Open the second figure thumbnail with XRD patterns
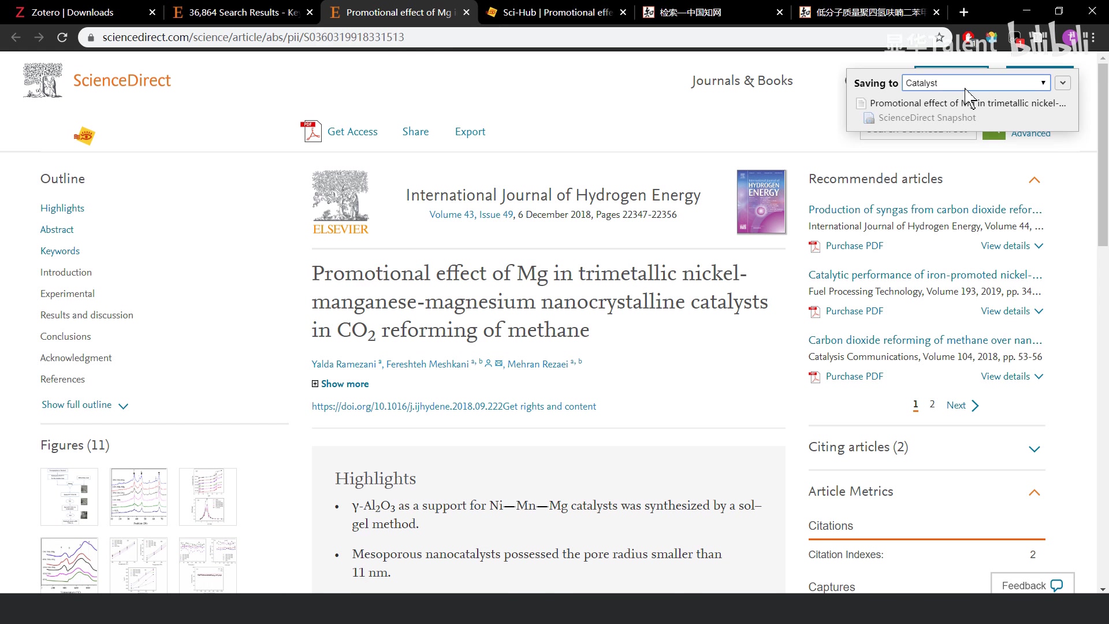The width and height of the screenshot is (1109, 624). coord(139,497)
